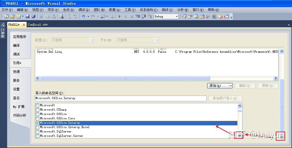
Task: Expand the Undo history dropdown arrow
Action: [88, 16]
